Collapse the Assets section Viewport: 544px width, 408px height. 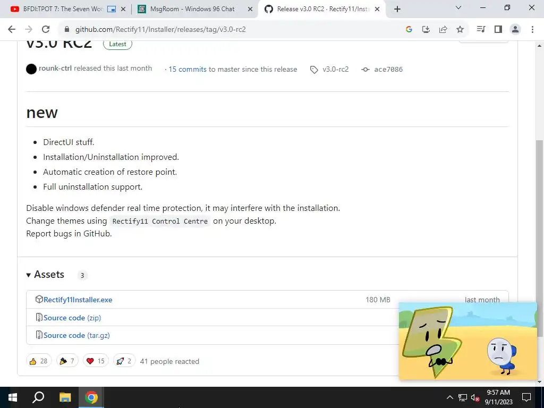point(46,275)
